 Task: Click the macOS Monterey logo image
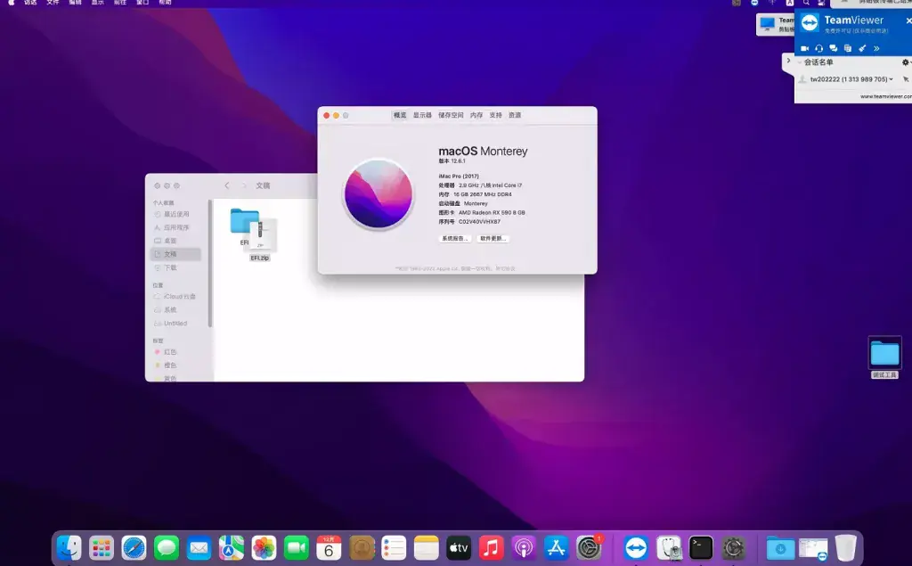378,194
